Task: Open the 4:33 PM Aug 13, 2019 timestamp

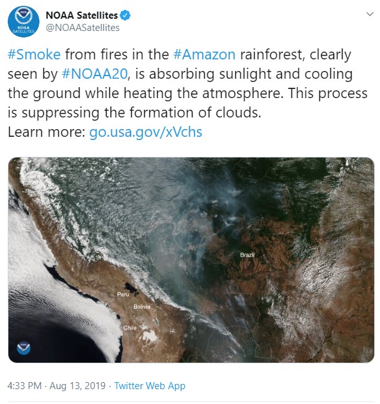Action: pos(56,386)
